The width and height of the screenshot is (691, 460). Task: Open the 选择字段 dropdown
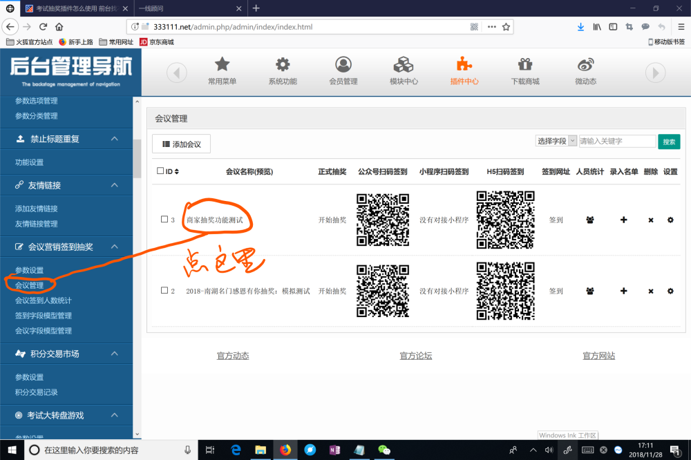[x=556, y=141]
